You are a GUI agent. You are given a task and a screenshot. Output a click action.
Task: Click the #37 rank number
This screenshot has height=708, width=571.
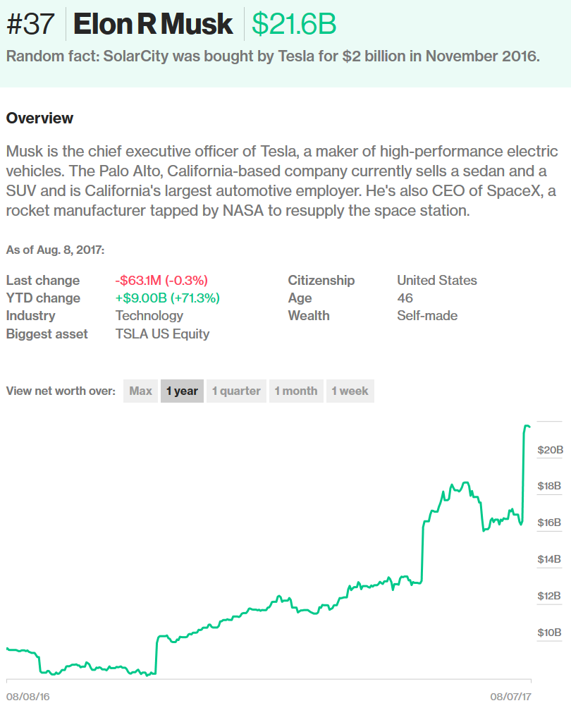pos(30,25)
